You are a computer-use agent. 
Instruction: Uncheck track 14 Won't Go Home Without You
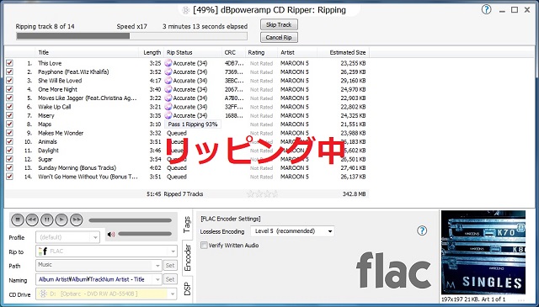[x=9, y=177]
